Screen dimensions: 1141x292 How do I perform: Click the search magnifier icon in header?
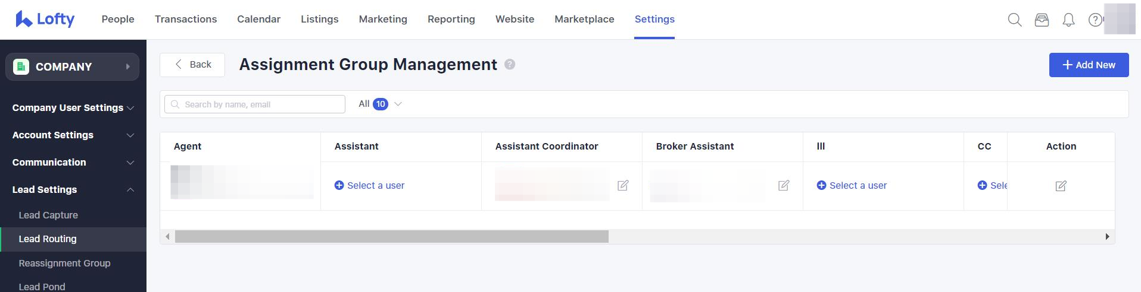(1014, 20)
